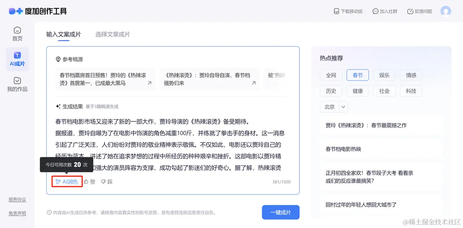
Task: Click 加入社群 in the header
Action: tap(385, 11)
